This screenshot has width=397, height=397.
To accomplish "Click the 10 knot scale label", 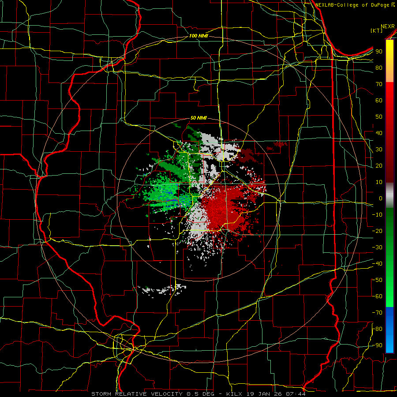I will click(x=379, y=182).
